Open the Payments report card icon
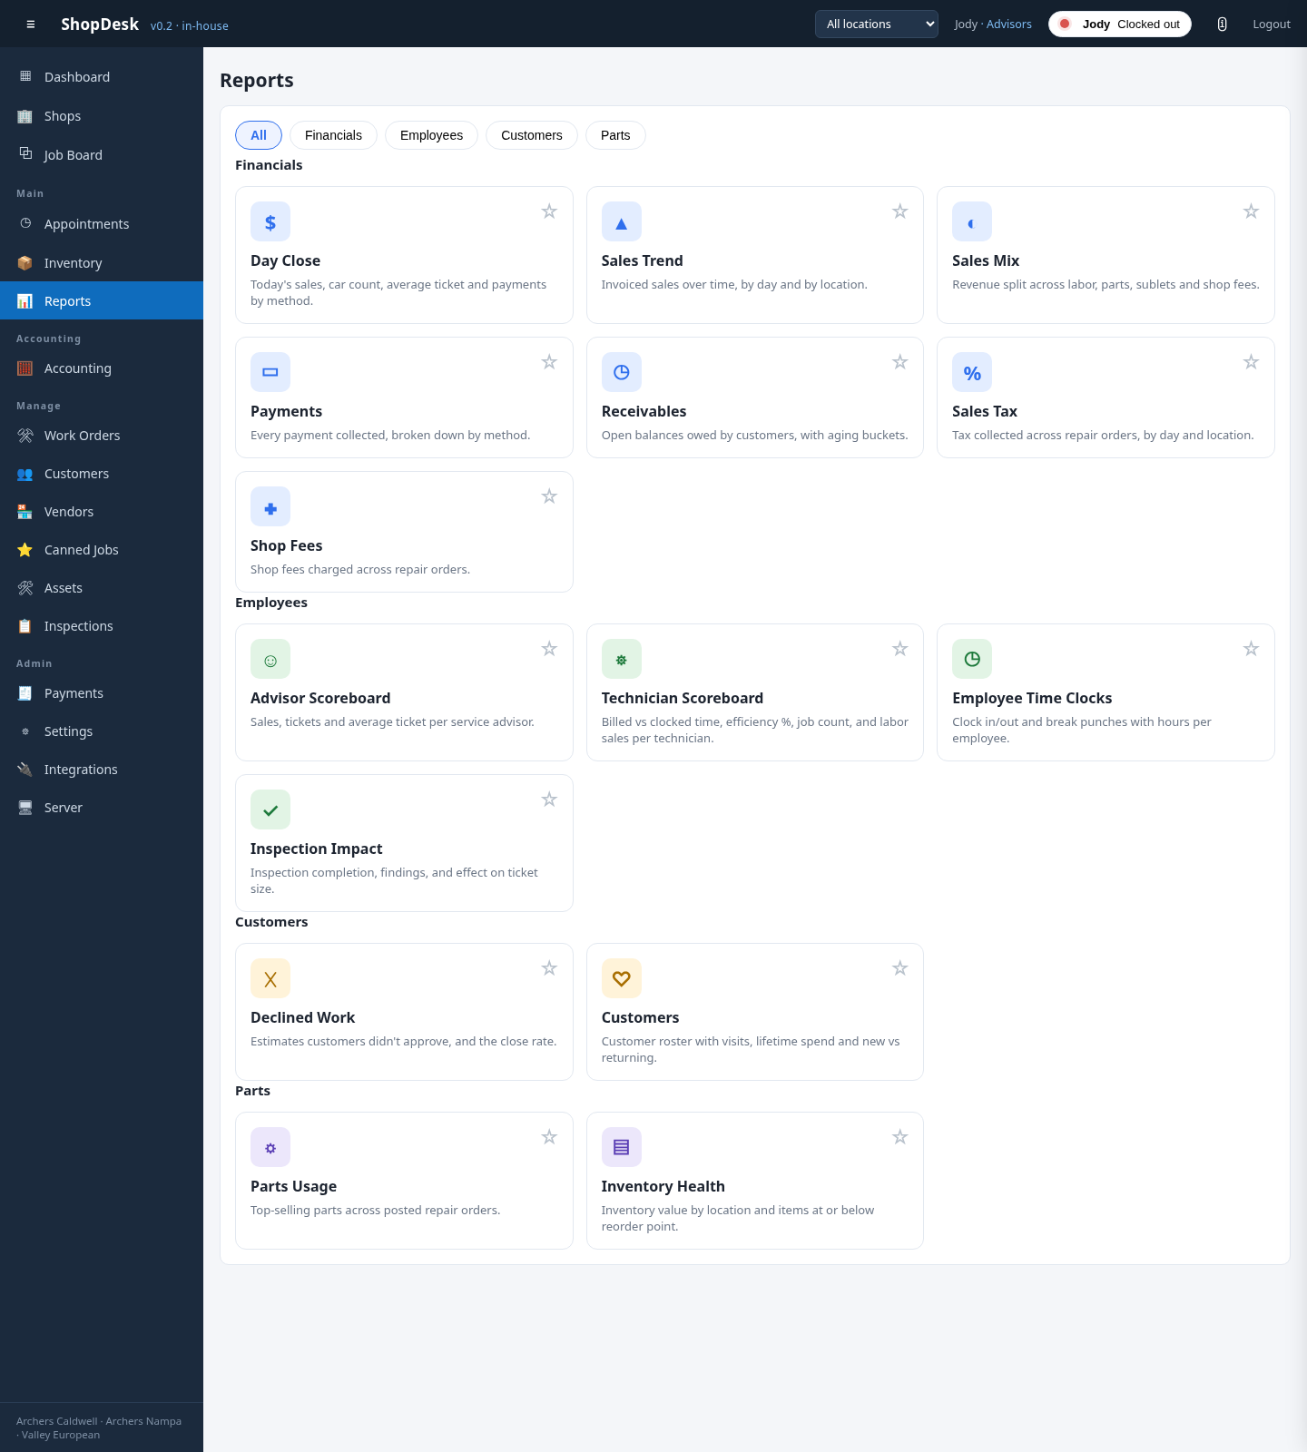The height and width of the screenshot is (1452, 1307). (270, 372)
